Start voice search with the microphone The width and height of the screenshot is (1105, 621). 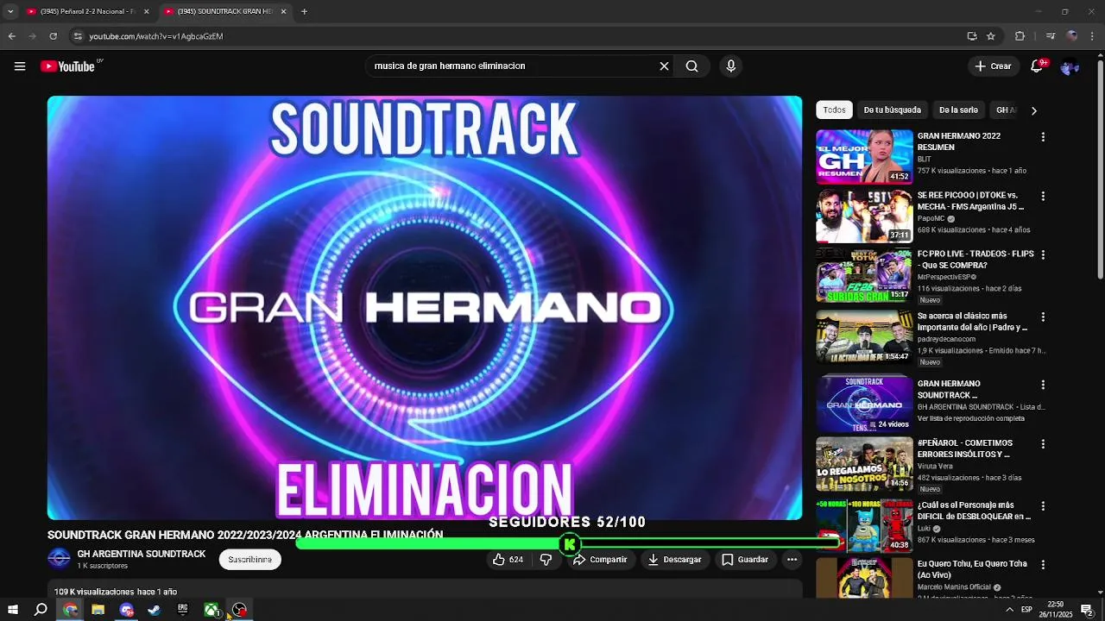pos(731,66)
